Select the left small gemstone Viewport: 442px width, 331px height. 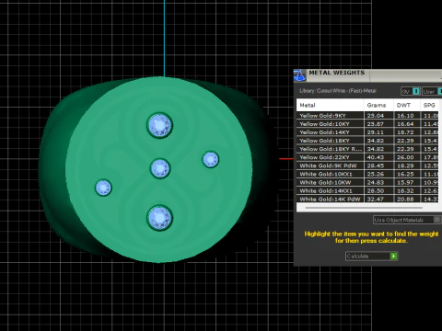(x=103, y=188)
